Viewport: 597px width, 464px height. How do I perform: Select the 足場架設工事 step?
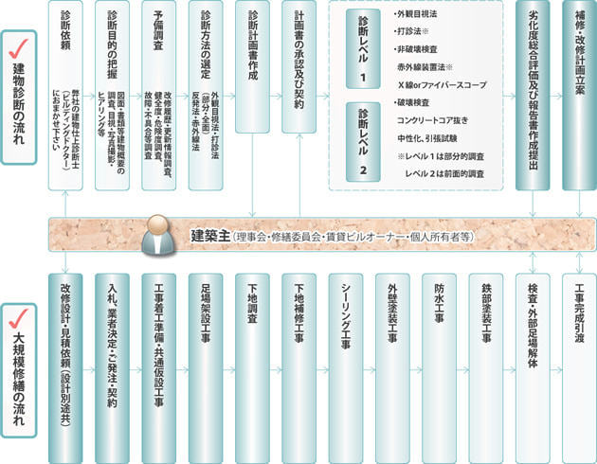tap(206, 368)
